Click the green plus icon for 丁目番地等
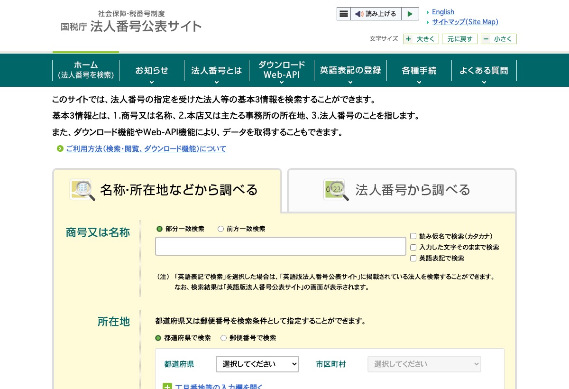The height and width of the screenshot is (389, 569). click(167, 387)
